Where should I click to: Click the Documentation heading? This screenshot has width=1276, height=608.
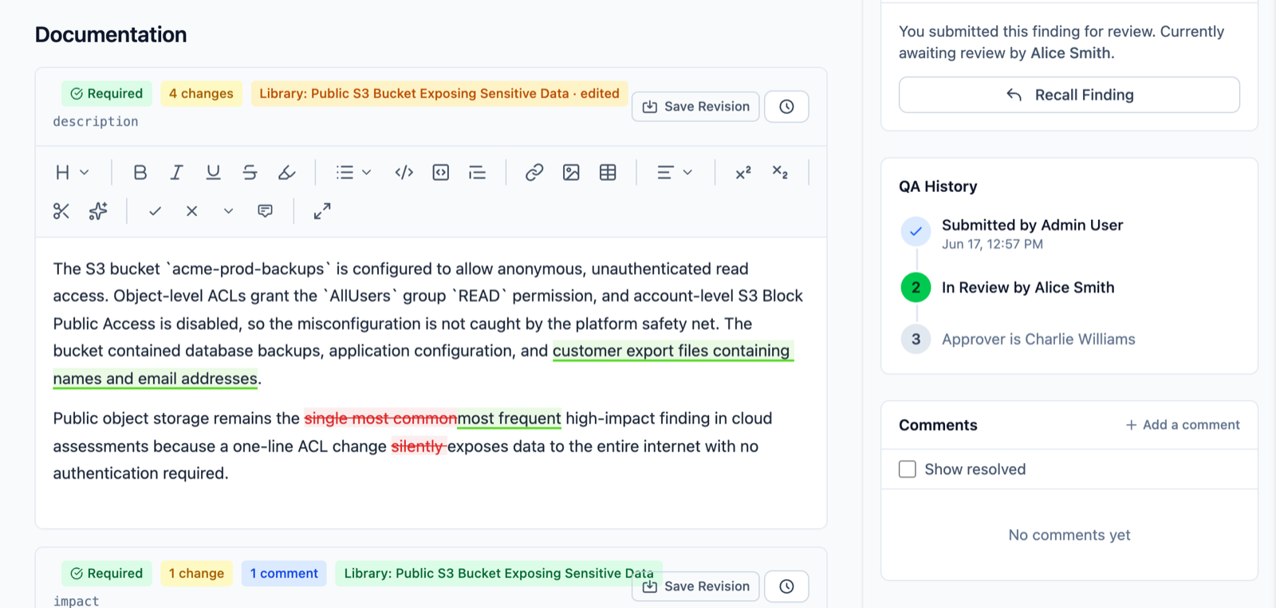[111, 34]
